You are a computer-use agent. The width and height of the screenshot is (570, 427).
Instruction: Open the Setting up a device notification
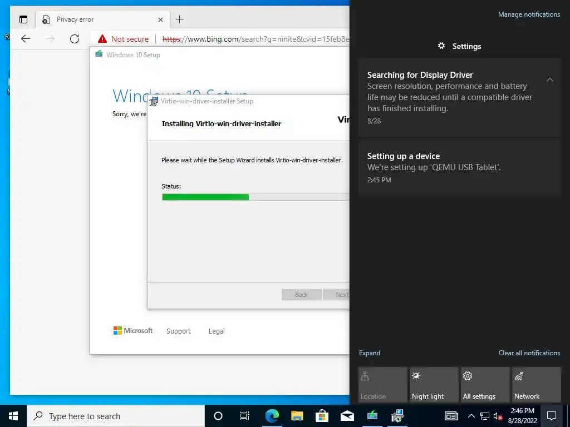(x=460, y=168)
